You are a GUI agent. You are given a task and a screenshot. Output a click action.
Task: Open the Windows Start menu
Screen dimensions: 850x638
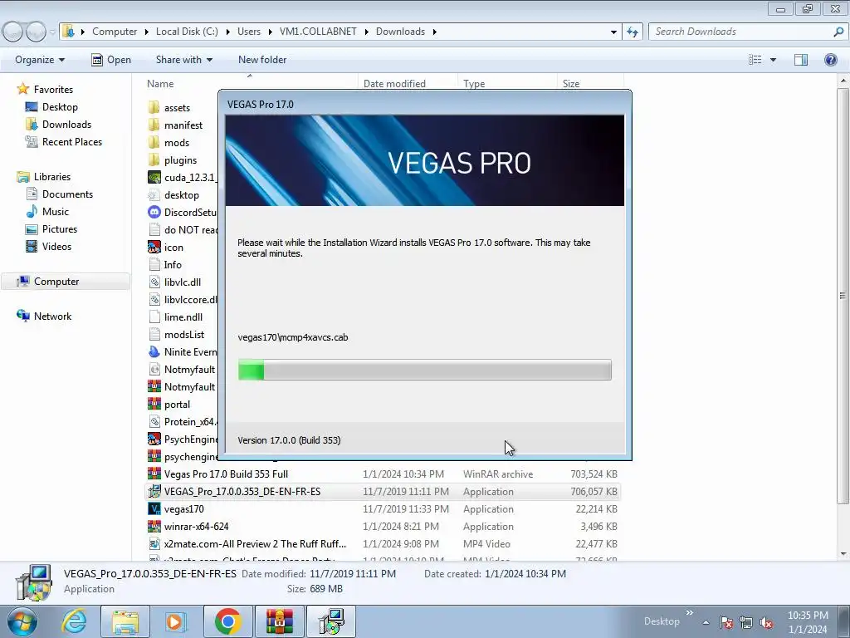point(22,621)
